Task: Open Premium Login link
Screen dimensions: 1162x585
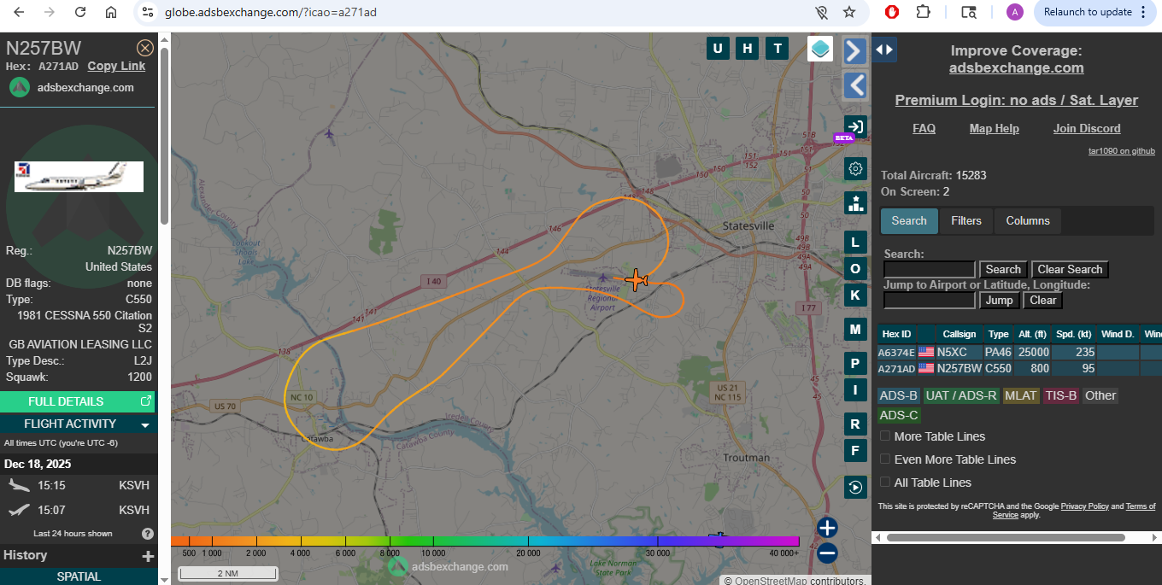Action: (x=1016, y=100)
